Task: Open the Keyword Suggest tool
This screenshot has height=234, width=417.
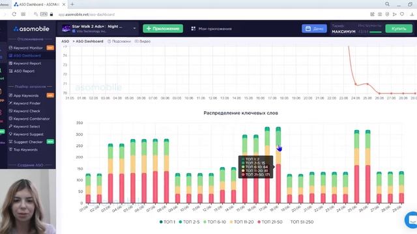Action: point(28,135)
